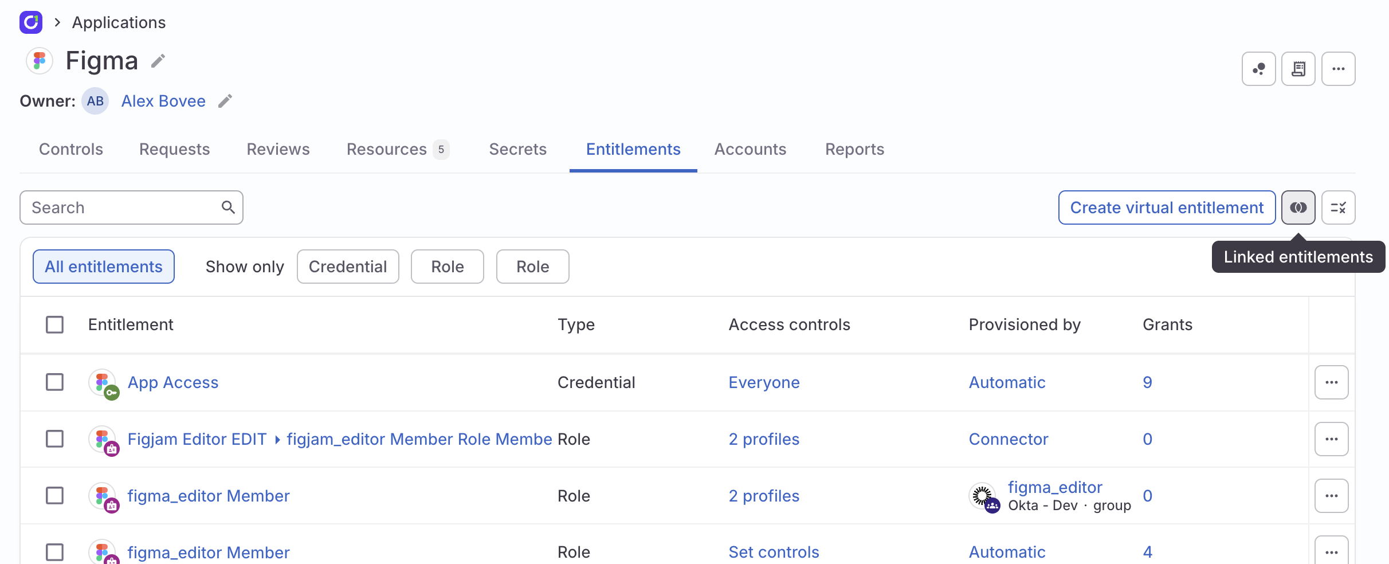Check the figma_editor Member row checkbox
This screenshot has height=564, width=1389.
click(54, 496)
